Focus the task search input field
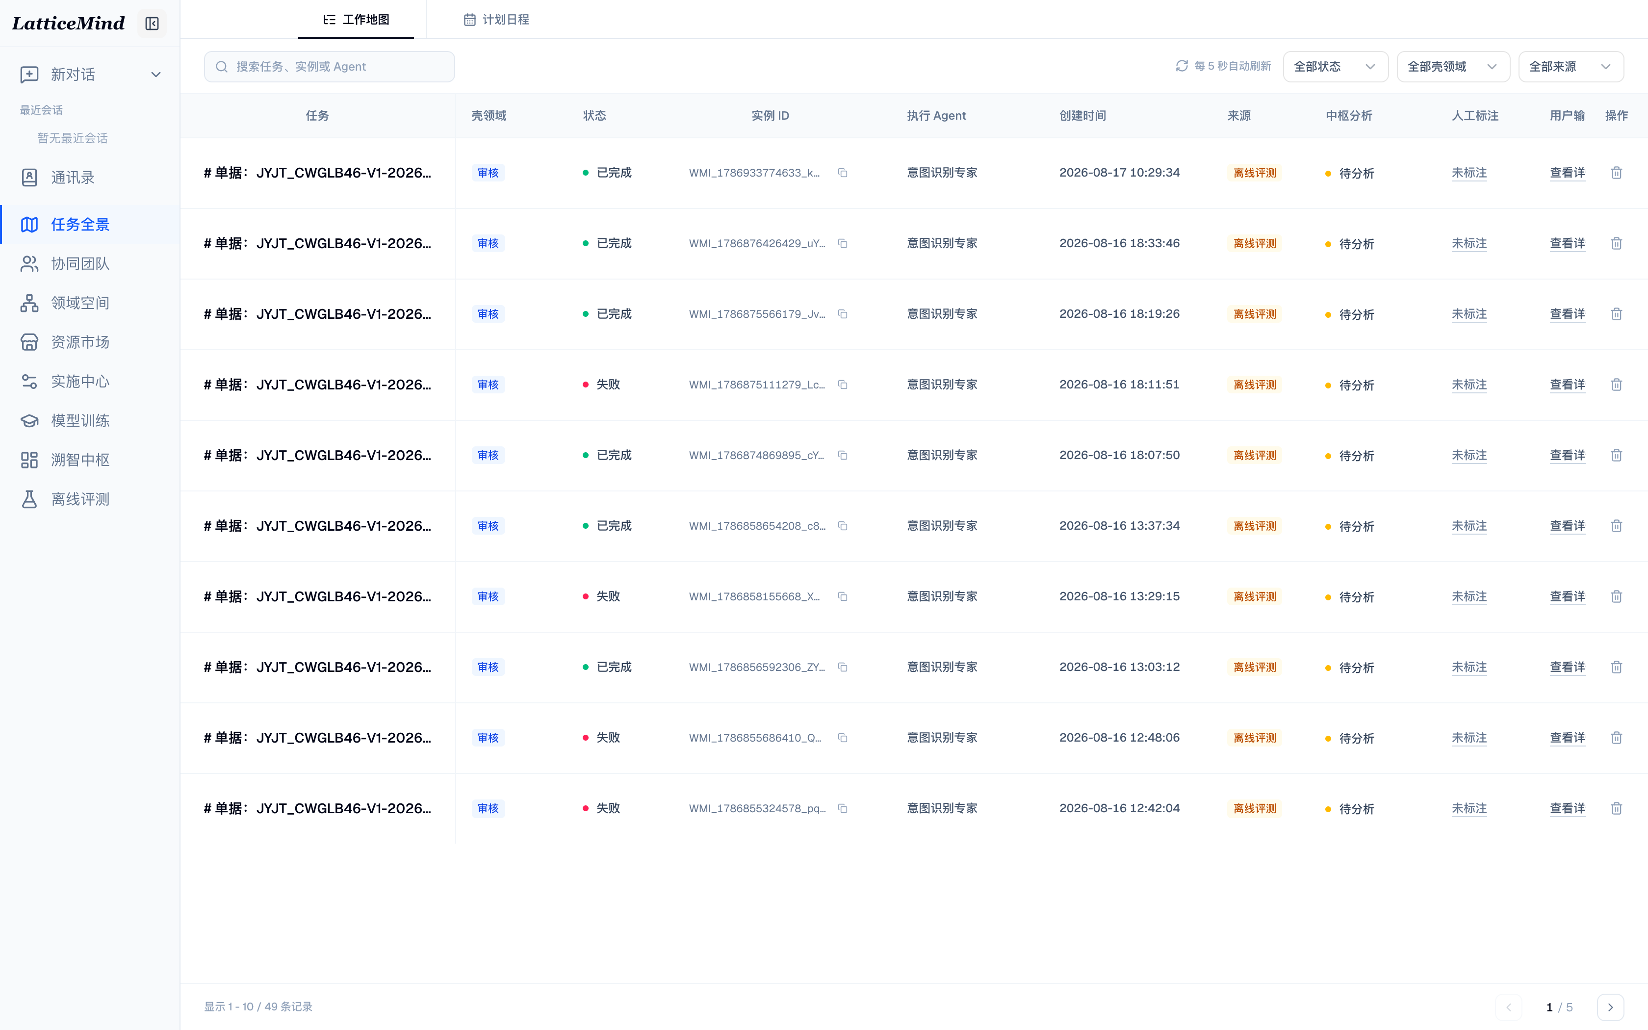This screenshot has width=1648, height=1030. [330, 67]
